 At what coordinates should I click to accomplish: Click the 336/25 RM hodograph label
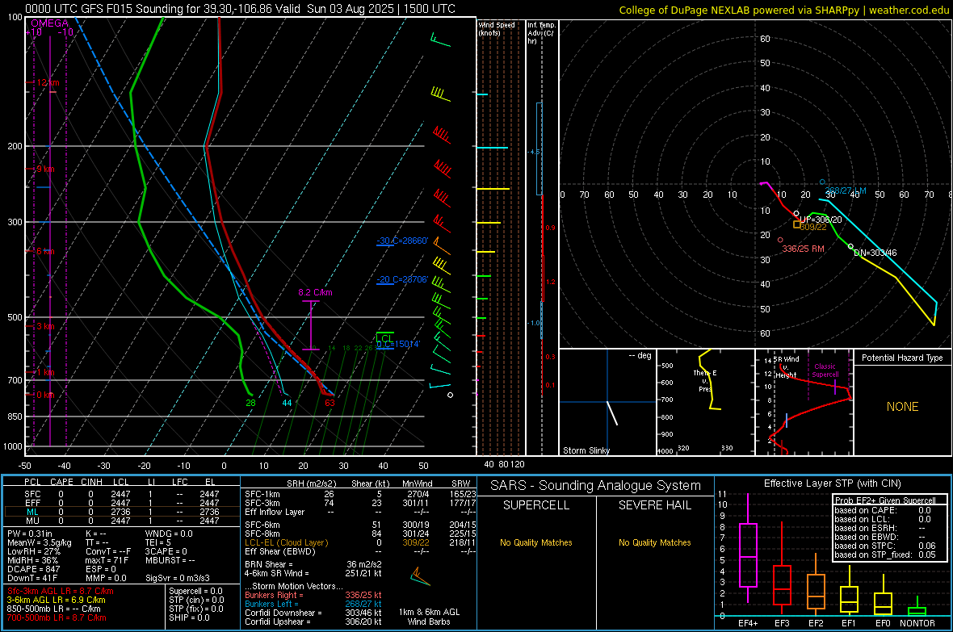803,249
